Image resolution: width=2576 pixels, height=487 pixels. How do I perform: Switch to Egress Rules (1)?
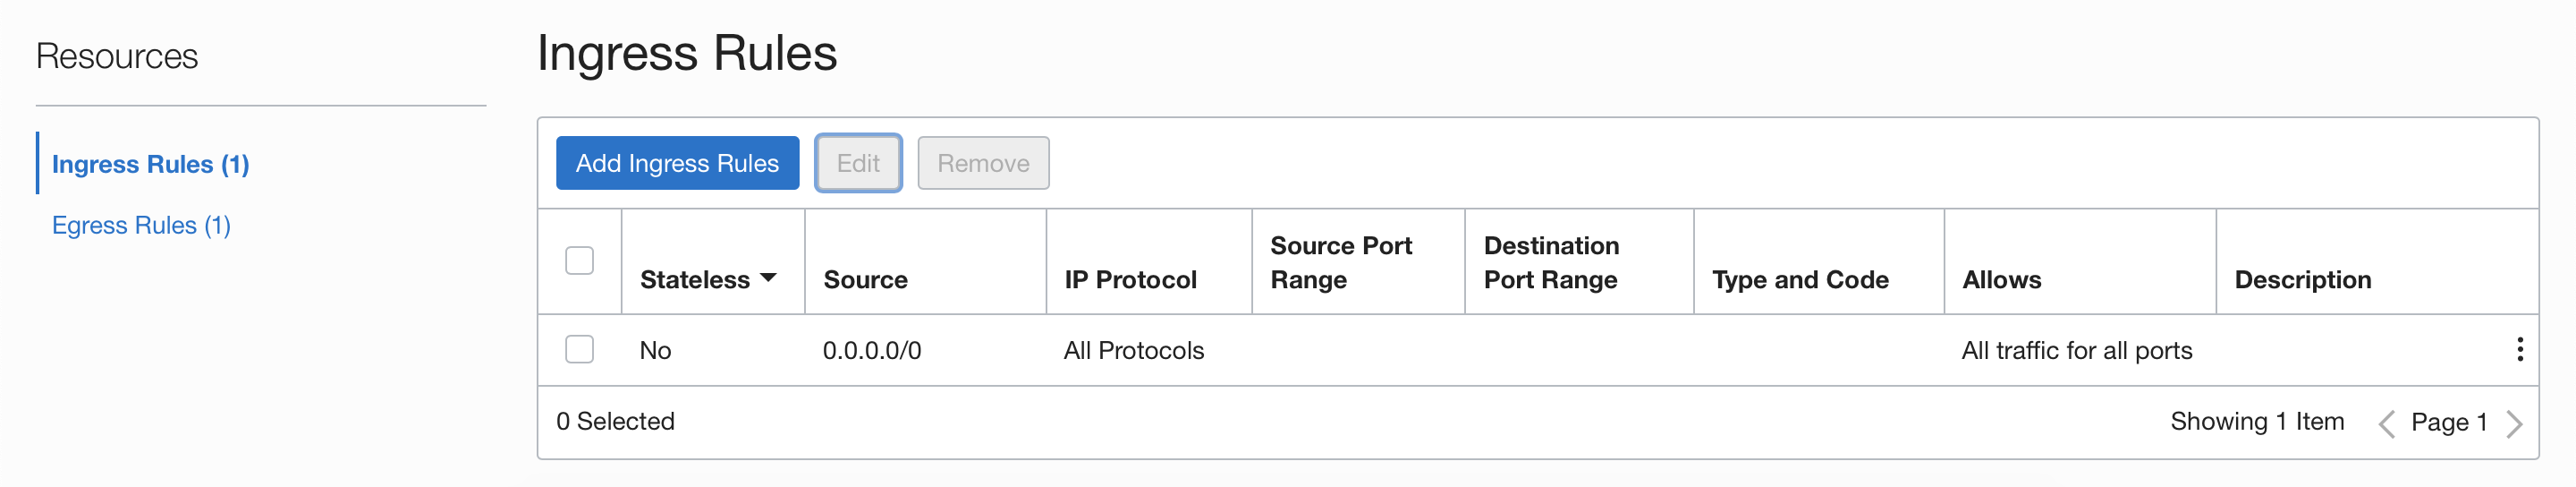point(141,225)
